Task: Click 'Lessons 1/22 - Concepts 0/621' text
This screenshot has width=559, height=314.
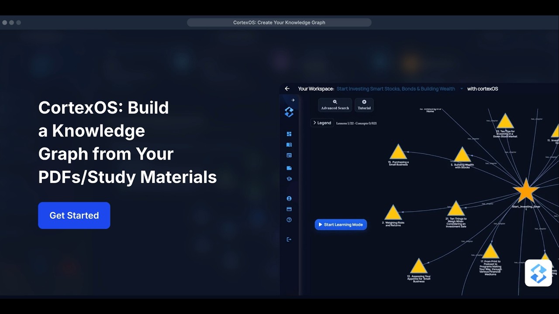Action: tap(356, 123)
